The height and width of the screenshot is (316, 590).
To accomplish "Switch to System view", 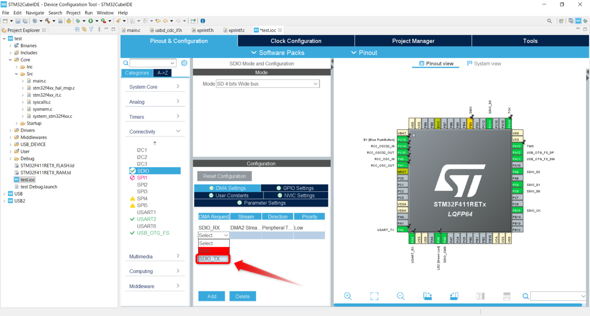I will (484, 64).
